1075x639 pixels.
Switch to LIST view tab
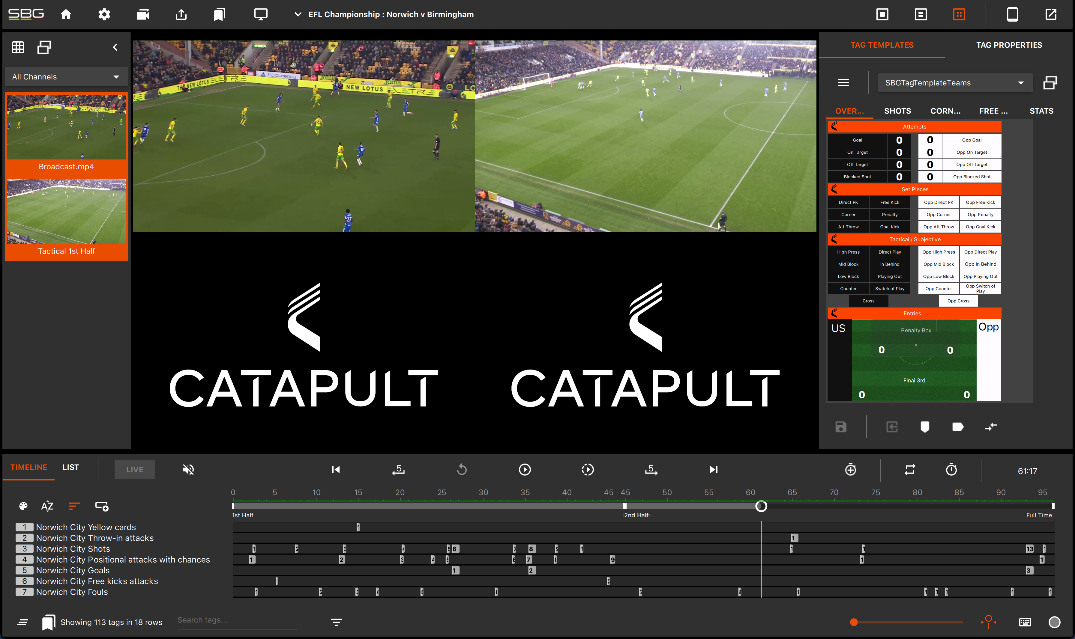tap(71, 467)
